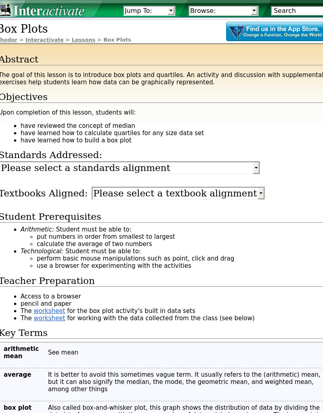The height and width of the screenshot is (413, 323).
Task: Click the App Store badge icon in the banner
Action: (236, 31)
